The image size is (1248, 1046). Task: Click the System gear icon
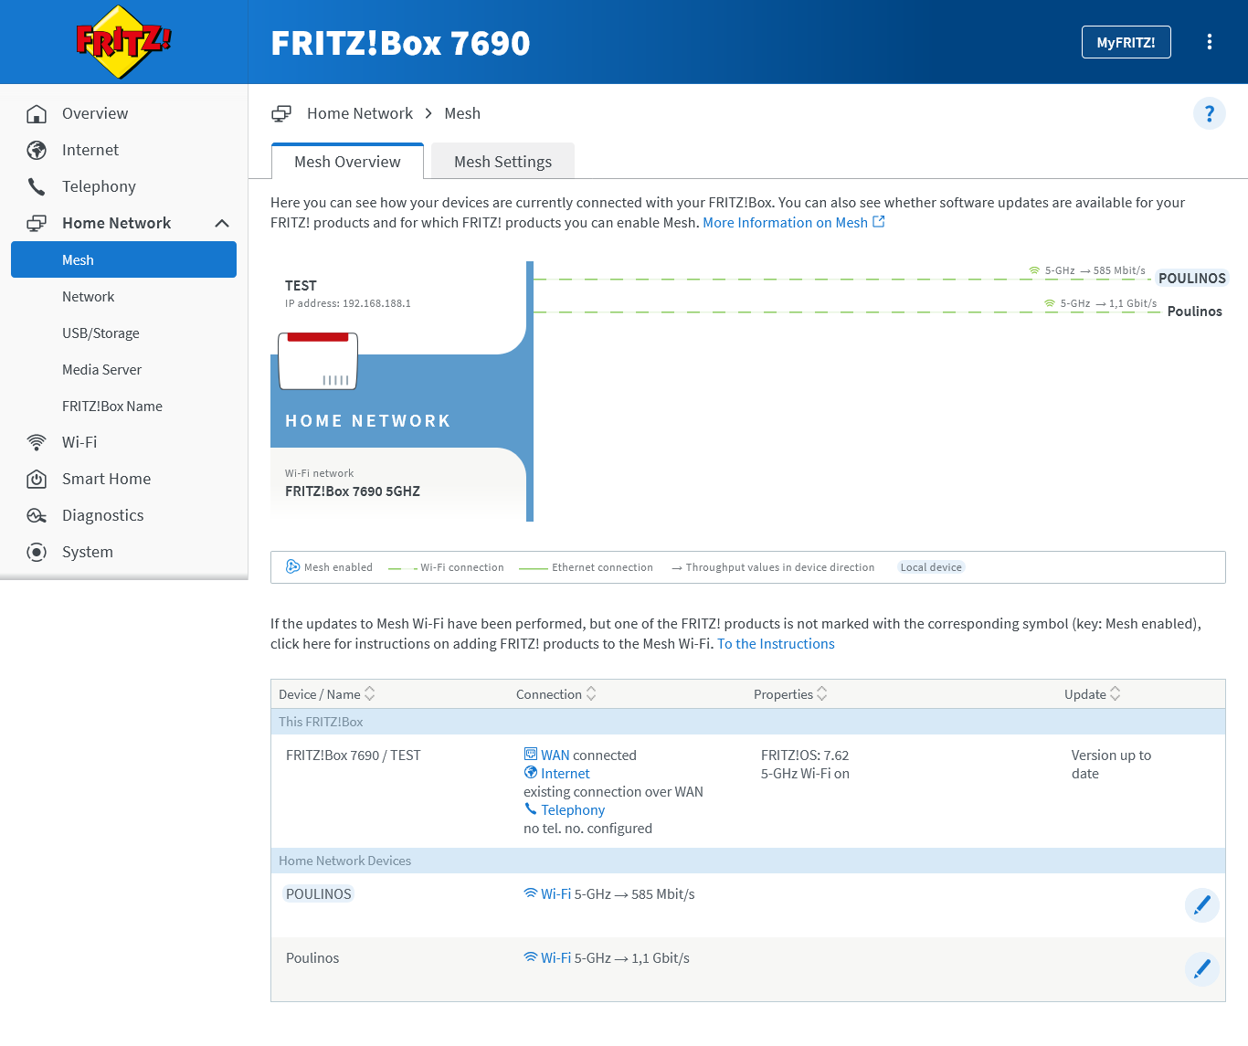click(37, 552)
